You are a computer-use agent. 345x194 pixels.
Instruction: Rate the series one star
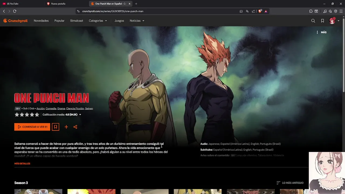click(17, 115)
